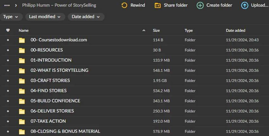Toggle favorite dot for 00- Coursestodownload.com
Image resolution: width=269 pixels, height=136 pixels.
pyautogui.click(x=8, y=40)
